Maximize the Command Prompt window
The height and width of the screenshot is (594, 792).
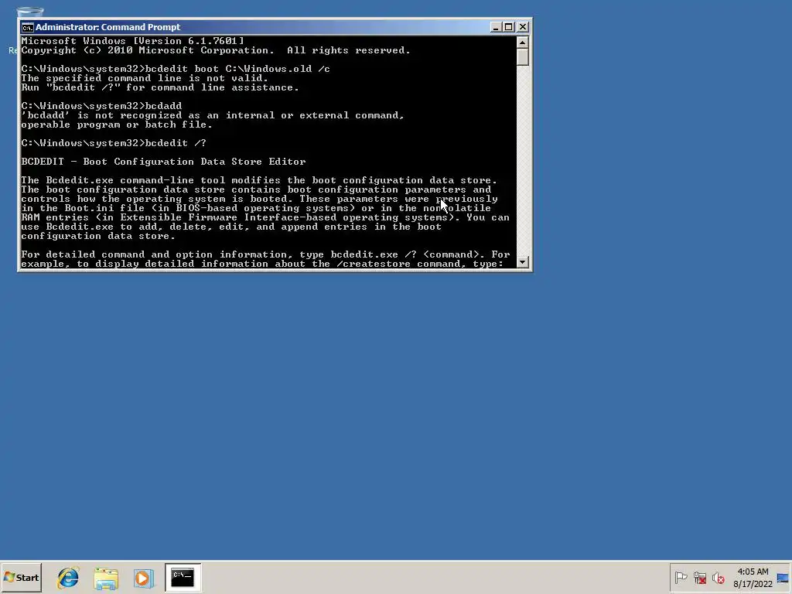tap(509, 27)
